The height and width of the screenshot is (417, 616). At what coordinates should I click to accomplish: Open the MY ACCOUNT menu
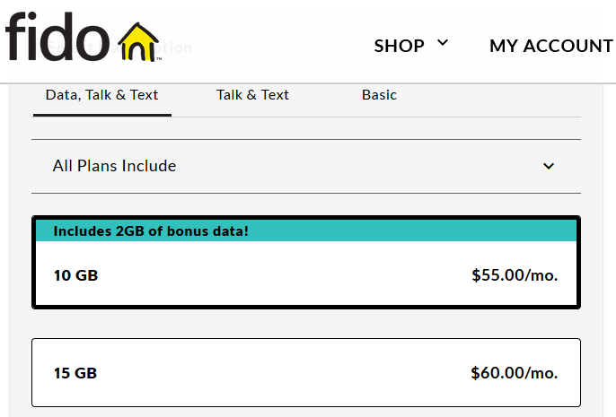(x=550, y=46)
